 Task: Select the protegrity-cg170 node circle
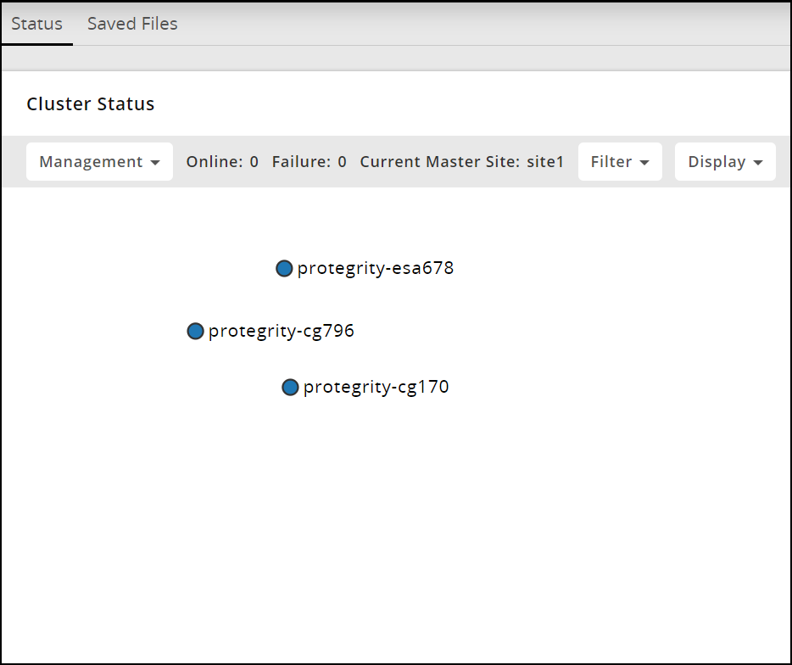291,387
